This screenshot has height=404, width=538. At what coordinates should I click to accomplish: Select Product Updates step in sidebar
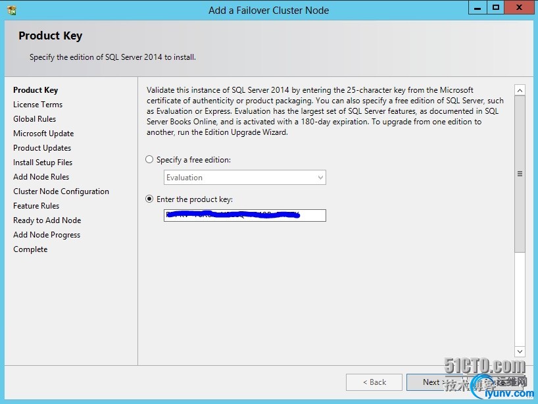pyautogui.click(x=42, y=147)
